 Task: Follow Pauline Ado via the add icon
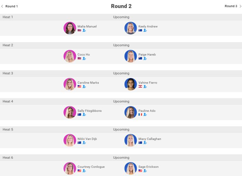pos(145,115)
